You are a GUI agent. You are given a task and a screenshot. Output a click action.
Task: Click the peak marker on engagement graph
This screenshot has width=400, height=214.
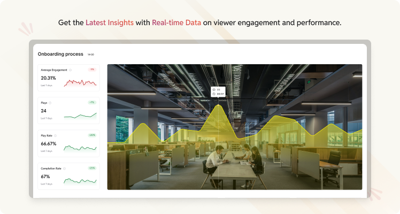[218, 104]
